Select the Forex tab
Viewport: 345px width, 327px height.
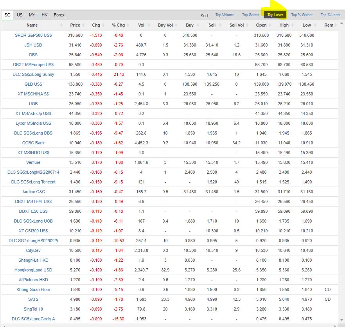coord(59,15)
